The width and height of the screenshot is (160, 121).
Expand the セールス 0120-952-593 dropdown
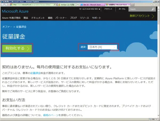point(90,9)
